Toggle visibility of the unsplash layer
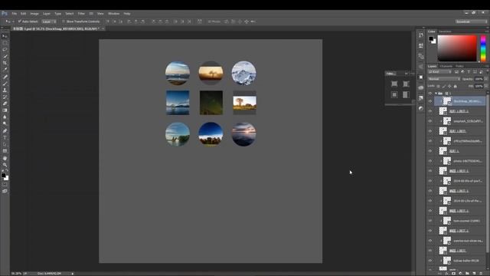The width and height of the screenshot is (490, 276). [430, 121]
